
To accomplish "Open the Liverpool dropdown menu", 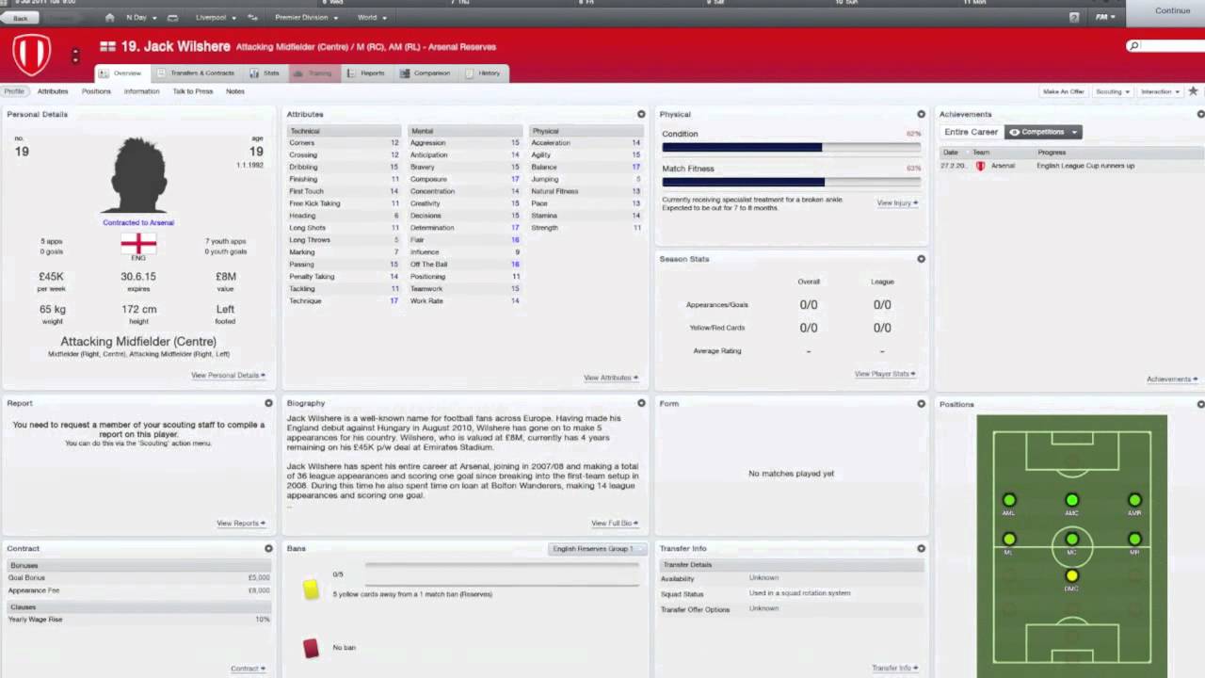I will coord(215,17).
